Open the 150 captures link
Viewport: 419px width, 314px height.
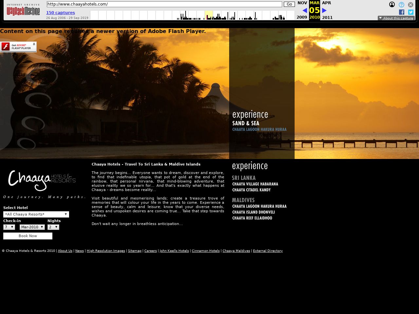(61, 13)
